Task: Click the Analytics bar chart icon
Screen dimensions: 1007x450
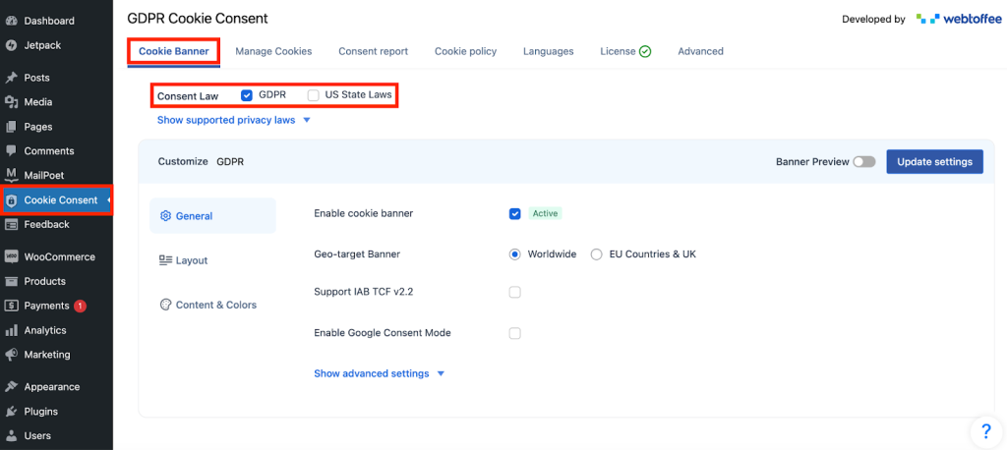Action: coord(11,331)
